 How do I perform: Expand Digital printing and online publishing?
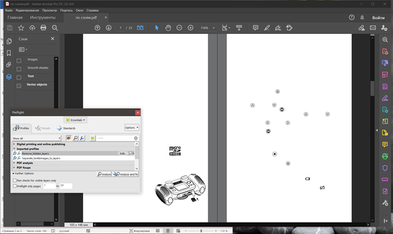pos(14,144)
